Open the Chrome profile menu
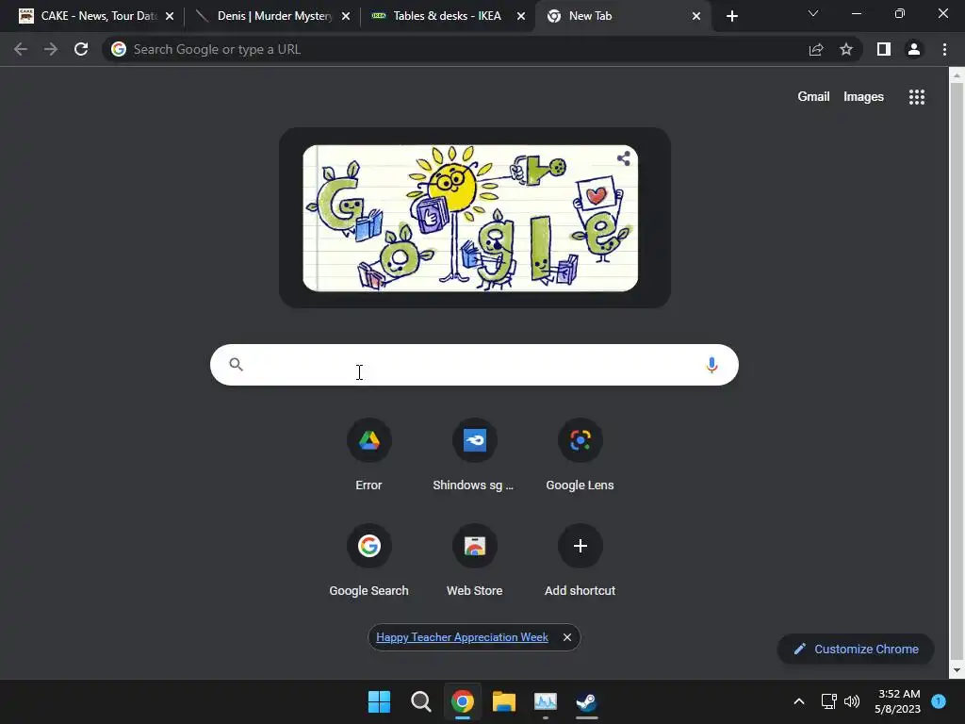Screen dimensions: 965x724 (914, 49)
